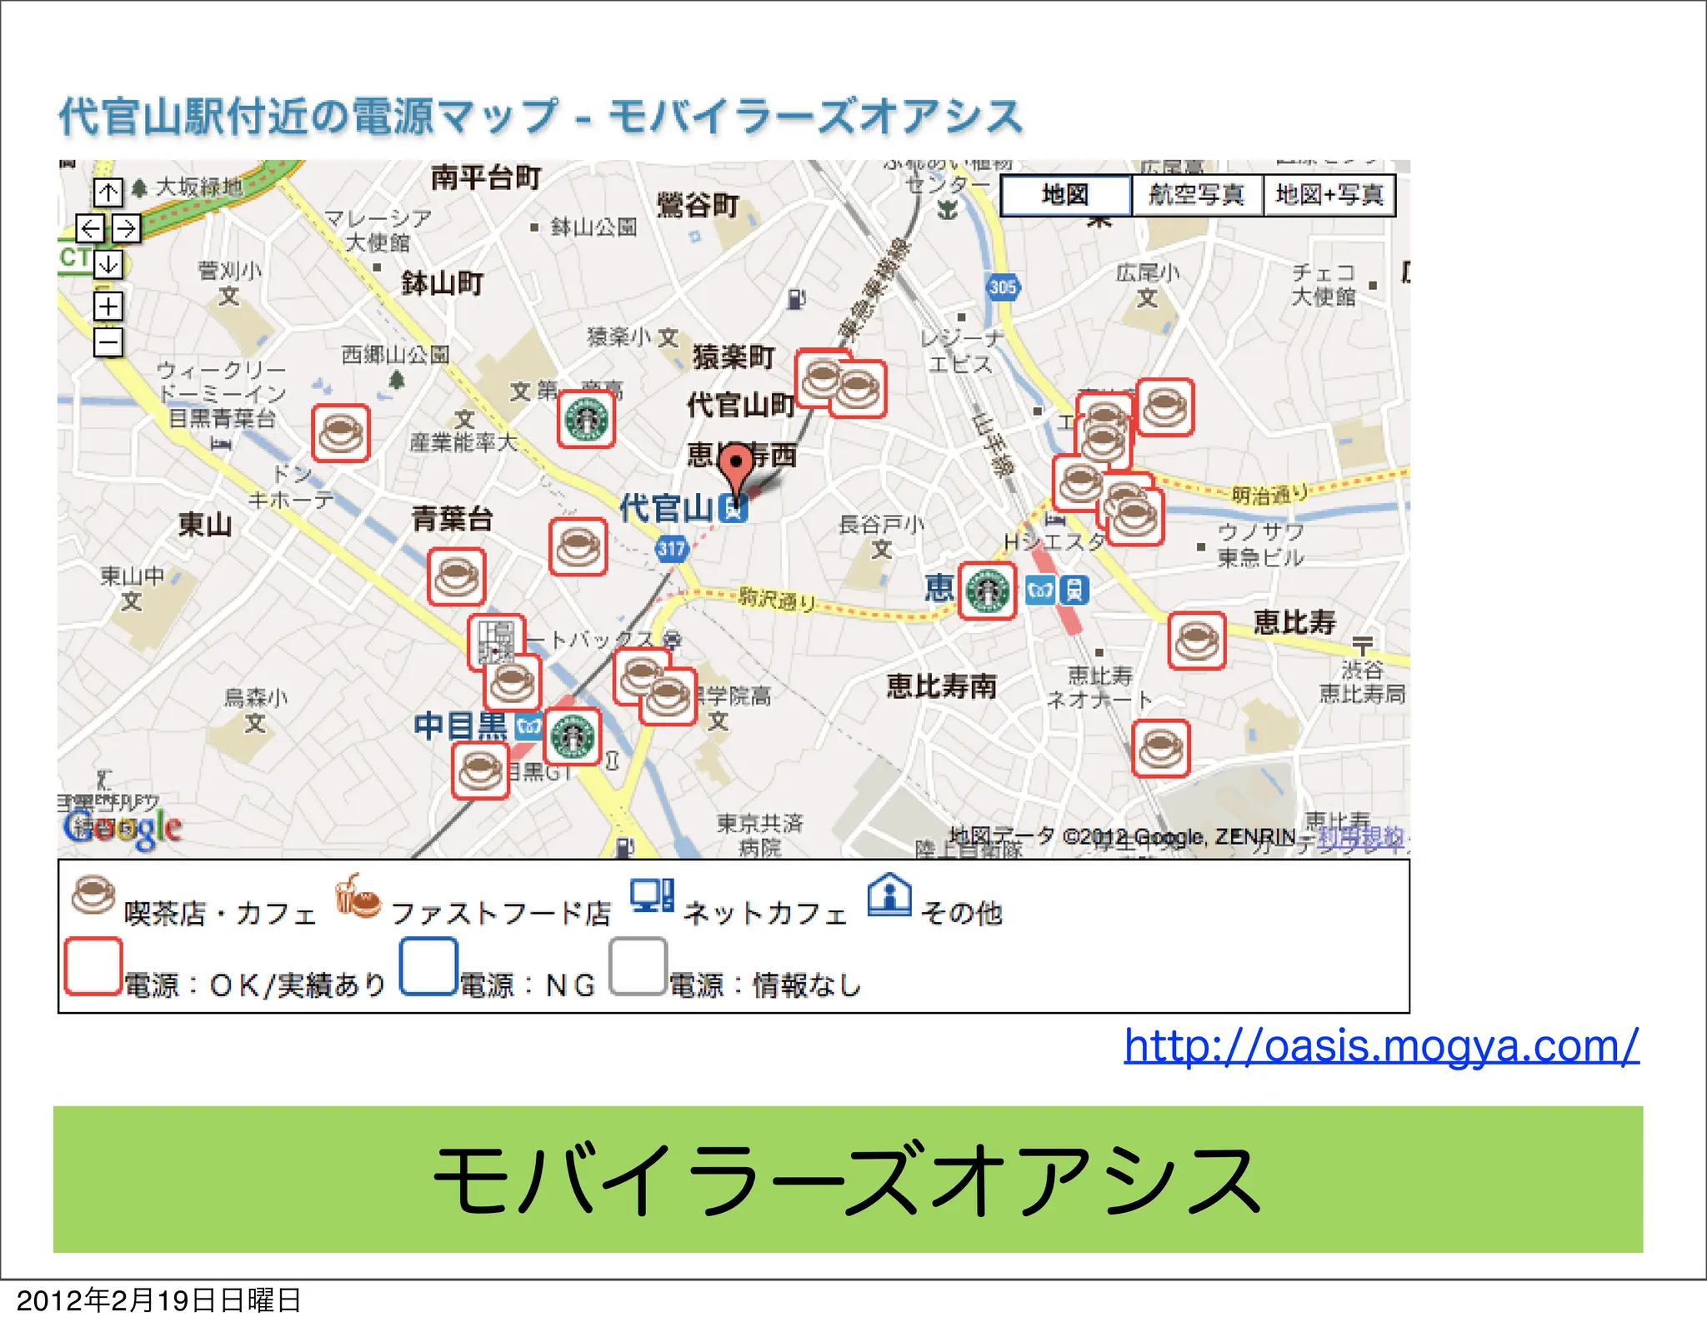Click the Google logo on the map
1707x1327 pixels.
123,827
